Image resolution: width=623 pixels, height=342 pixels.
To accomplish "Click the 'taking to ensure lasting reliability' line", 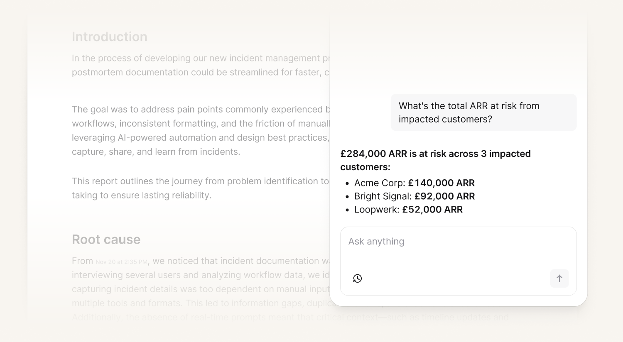I will click(142, 195).
